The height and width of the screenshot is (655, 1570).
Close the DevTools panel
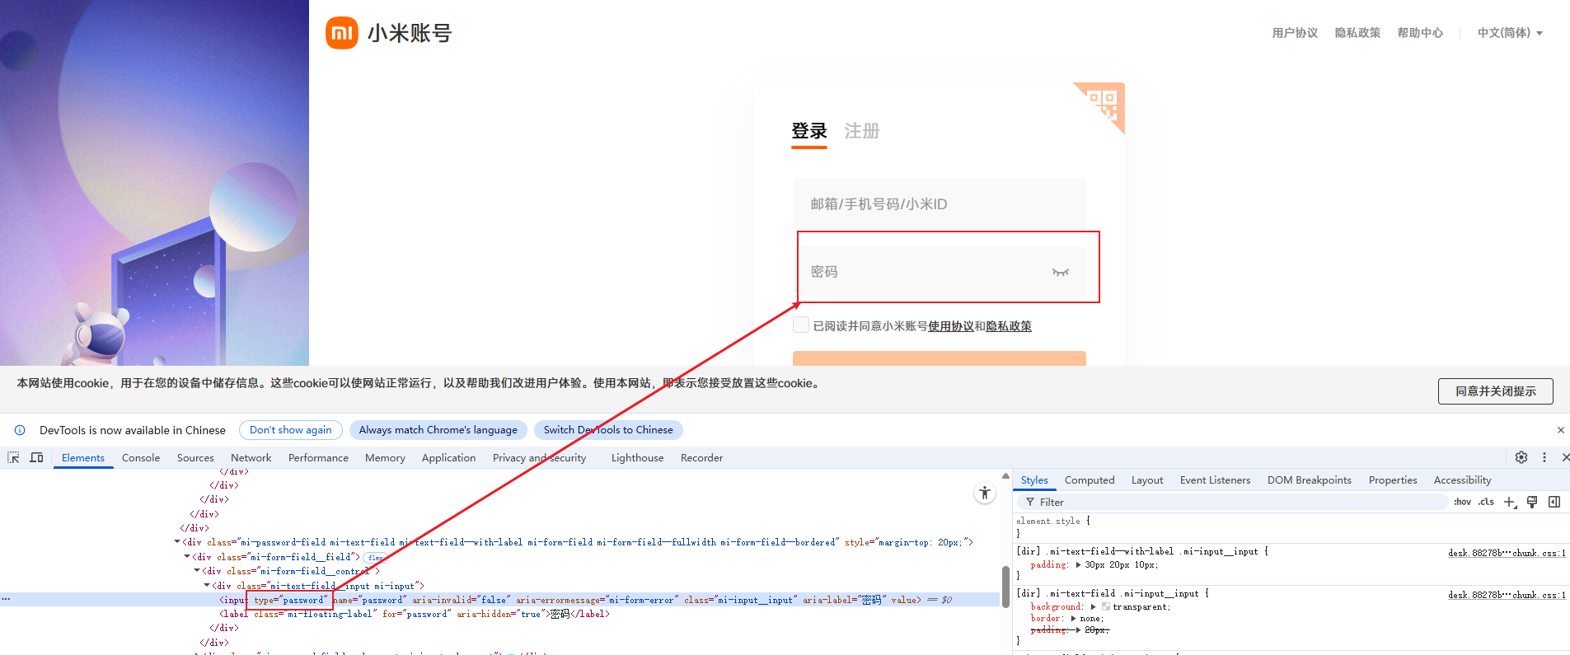click(1565, 457)
